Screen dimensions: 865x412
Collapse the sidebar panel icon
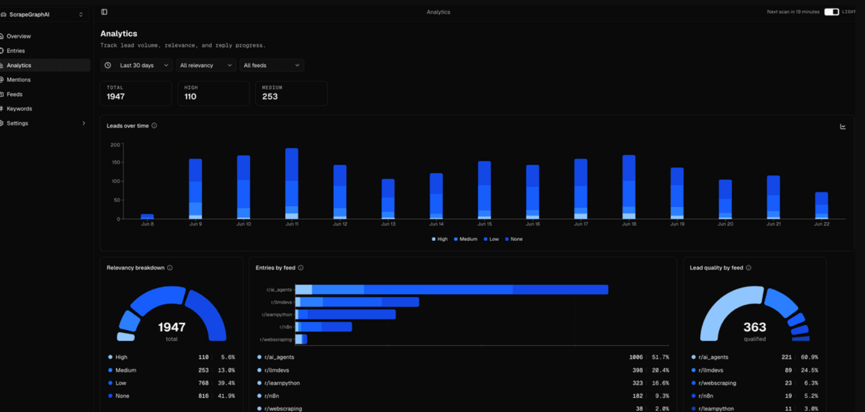pos(104,12)
